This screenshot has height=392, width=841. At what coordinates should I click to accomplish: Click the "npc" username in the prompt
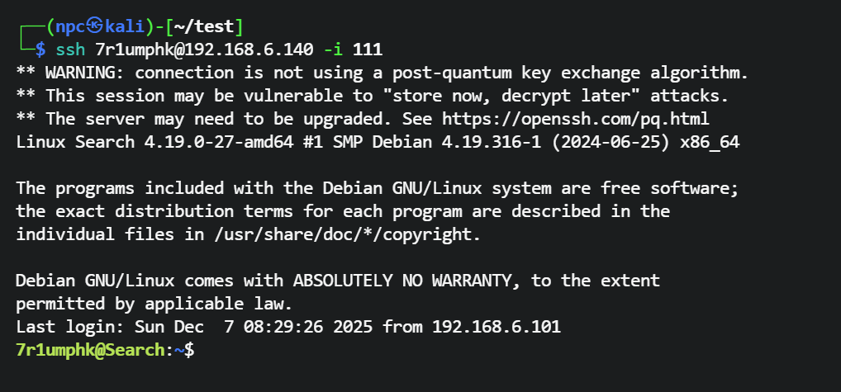(63, 26)
